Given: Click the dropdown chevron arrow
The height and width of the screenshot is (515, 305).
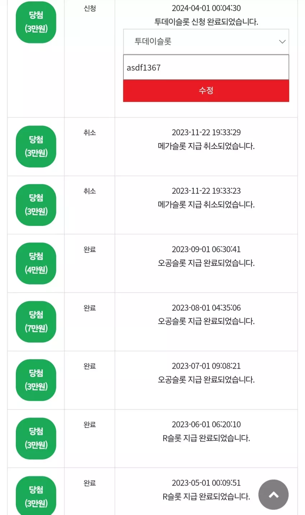Looking at the screenshot, I should click(282, 42).
